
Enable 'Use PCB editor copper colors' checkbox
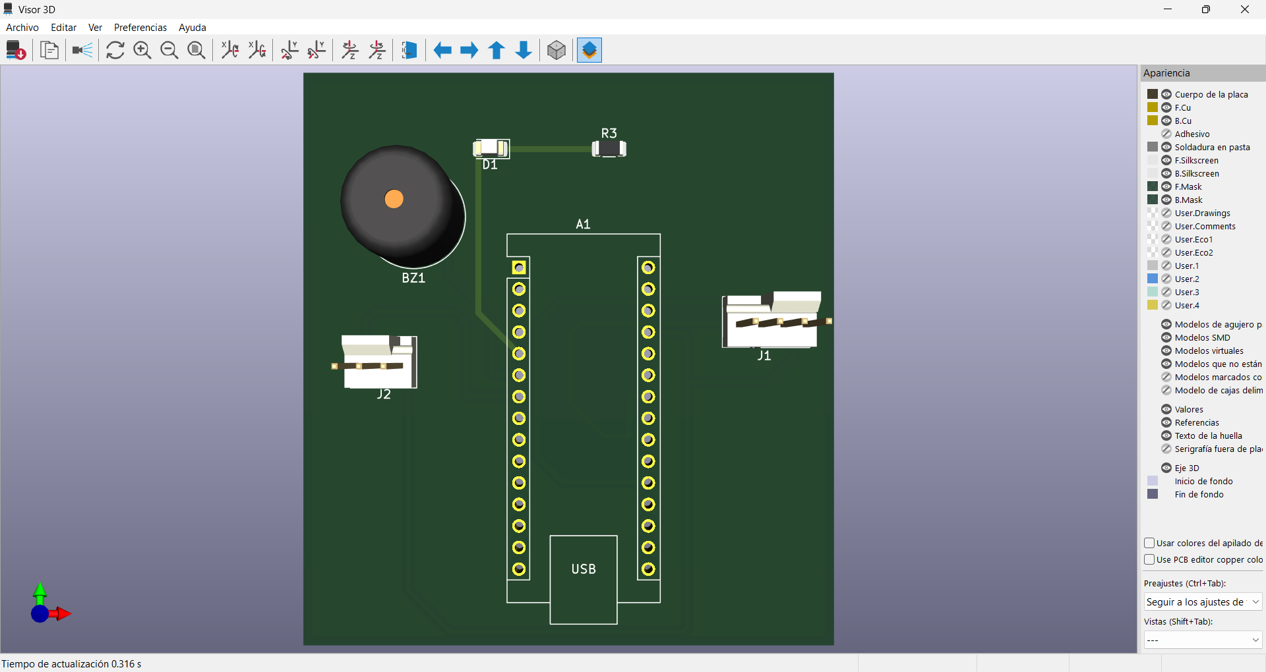pyautogui.click(x=1151, y=559)
